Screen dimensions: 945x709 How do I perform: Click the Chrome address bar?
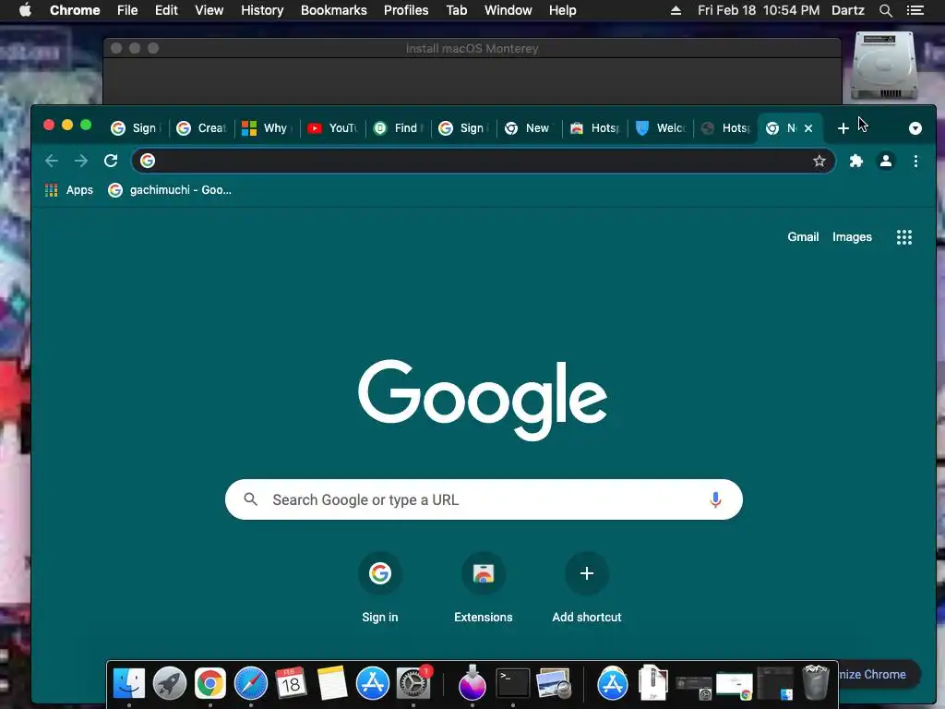coord(482,161)
